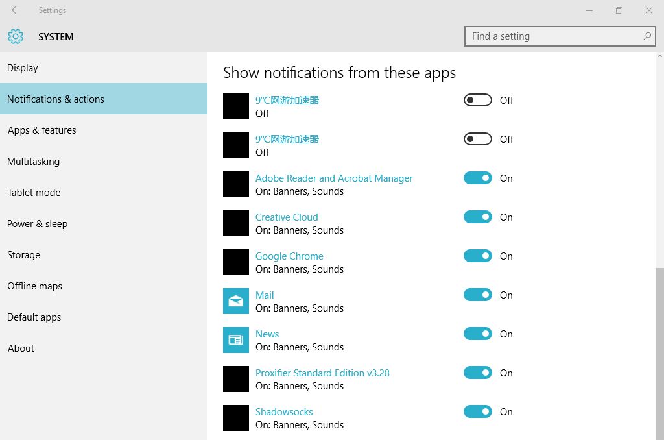Turn on first 9°C网游加速器 notifications
Viewport: 664px width, 440px height.
[478, 100]
